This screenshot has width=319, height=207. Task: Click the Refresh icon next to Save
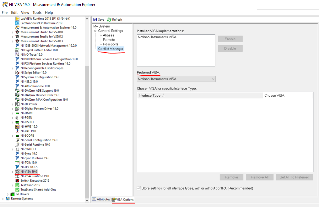(x=114, y=19)
